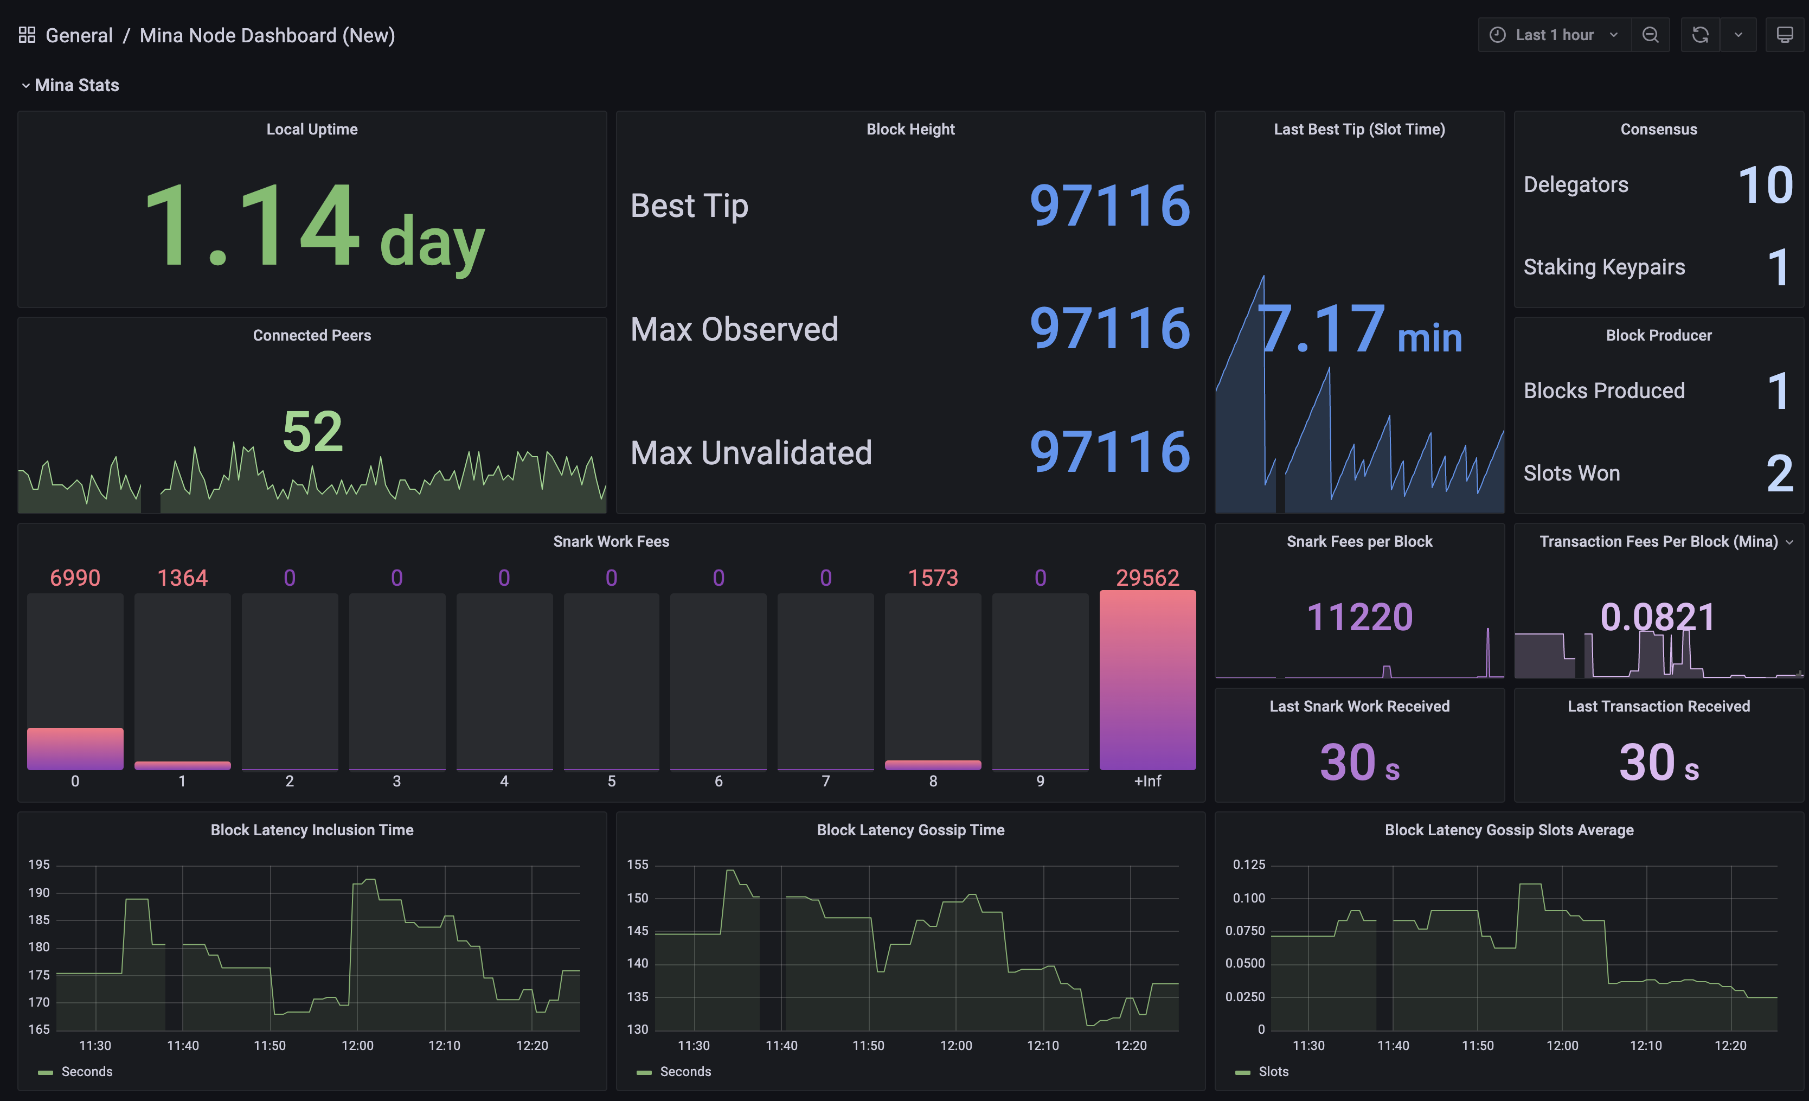Click the dashboards grid icon
The width and height of the screenshot is (1809, 1101).
tap(27, 35)
